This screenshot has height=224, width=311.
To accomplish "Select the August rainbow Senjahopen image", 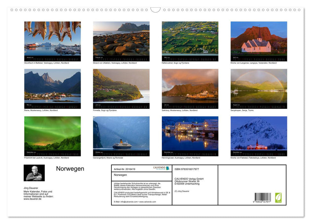I will point(258,88).
